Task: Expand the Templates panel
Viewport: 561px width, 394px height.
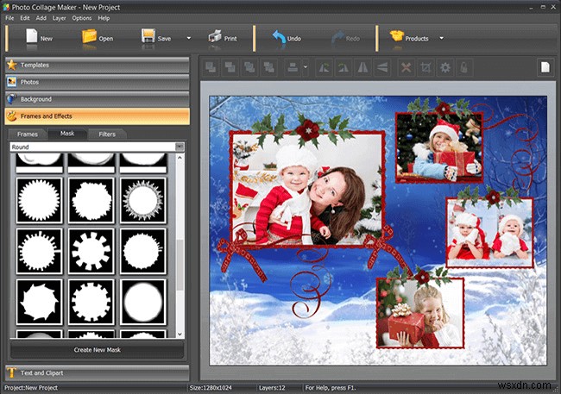Action: tap(95, 65)
